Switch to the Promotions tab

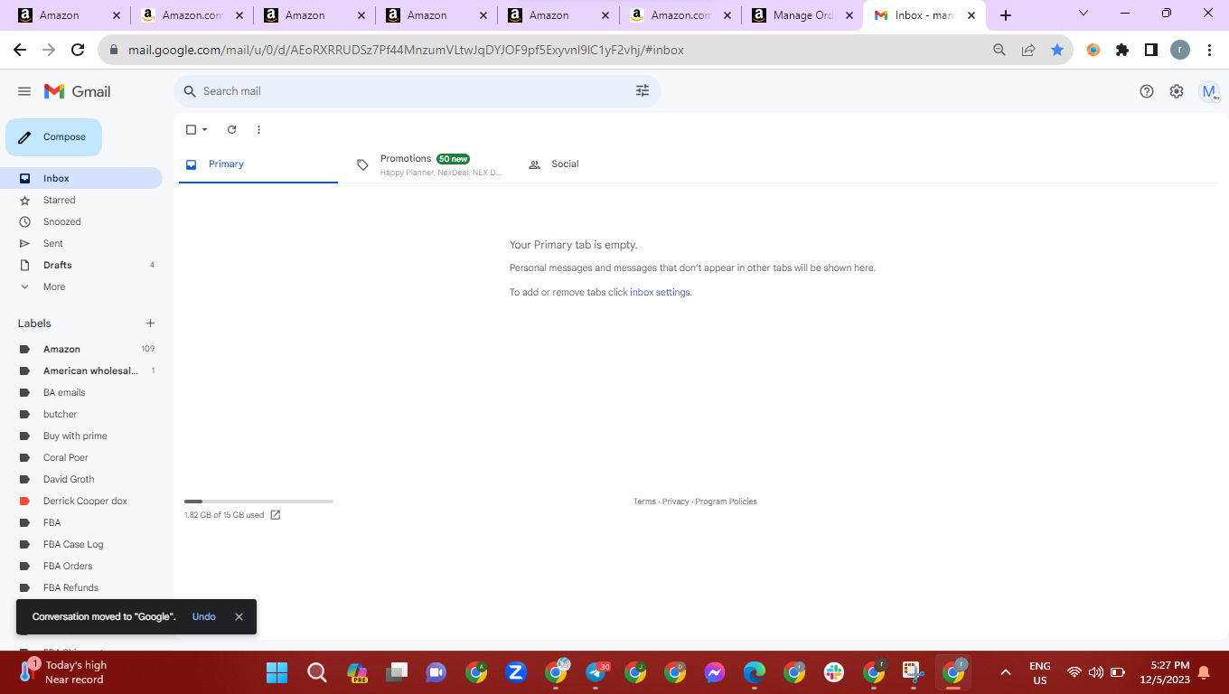430,164
